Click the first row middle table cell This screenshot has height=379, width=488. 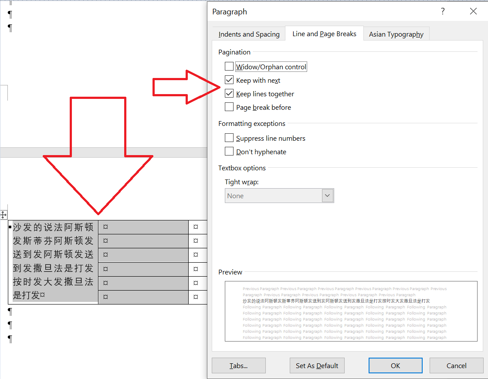coord(143,227)
